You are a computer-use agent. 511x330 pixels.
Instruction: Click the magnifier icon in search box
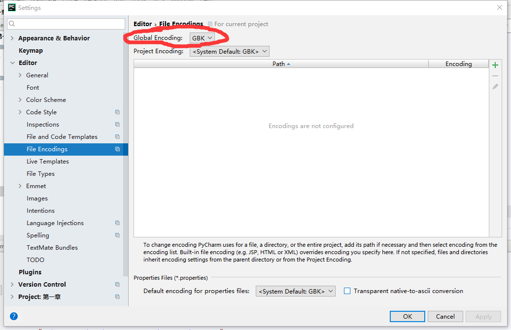(12, 24)
